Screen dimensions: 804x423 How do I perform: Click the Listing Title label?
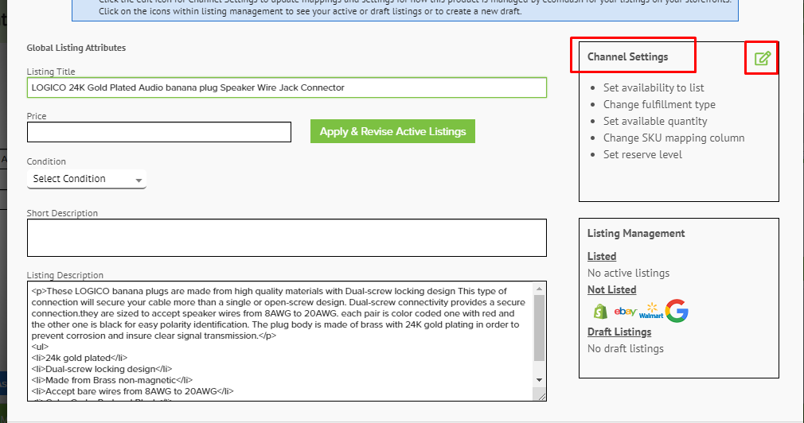51,72
